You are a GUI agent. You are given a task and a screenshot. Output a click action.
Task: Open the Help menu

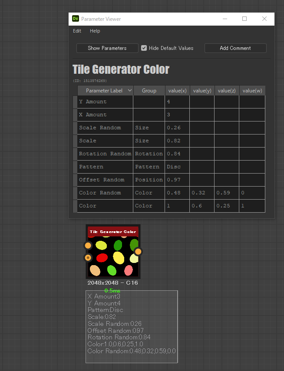click(x=95, y=31)
